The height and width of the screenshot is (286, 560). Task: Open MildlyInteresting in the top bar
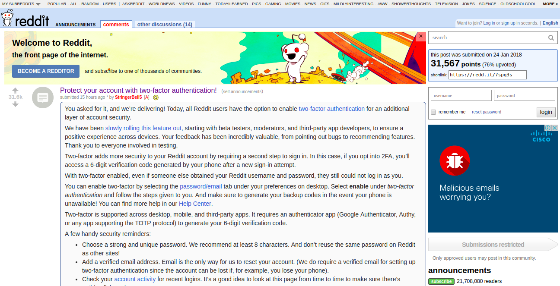[353, 4]
